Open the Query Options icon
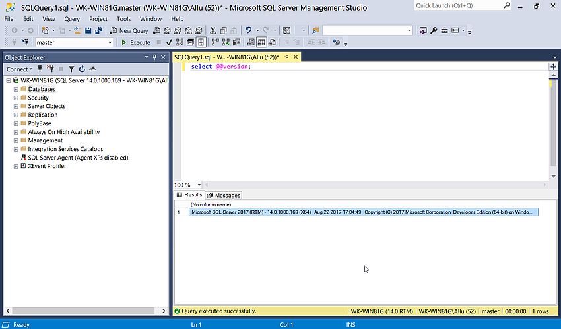The height and width of the screenshot is (329, 561). click(x=190, y=42)
